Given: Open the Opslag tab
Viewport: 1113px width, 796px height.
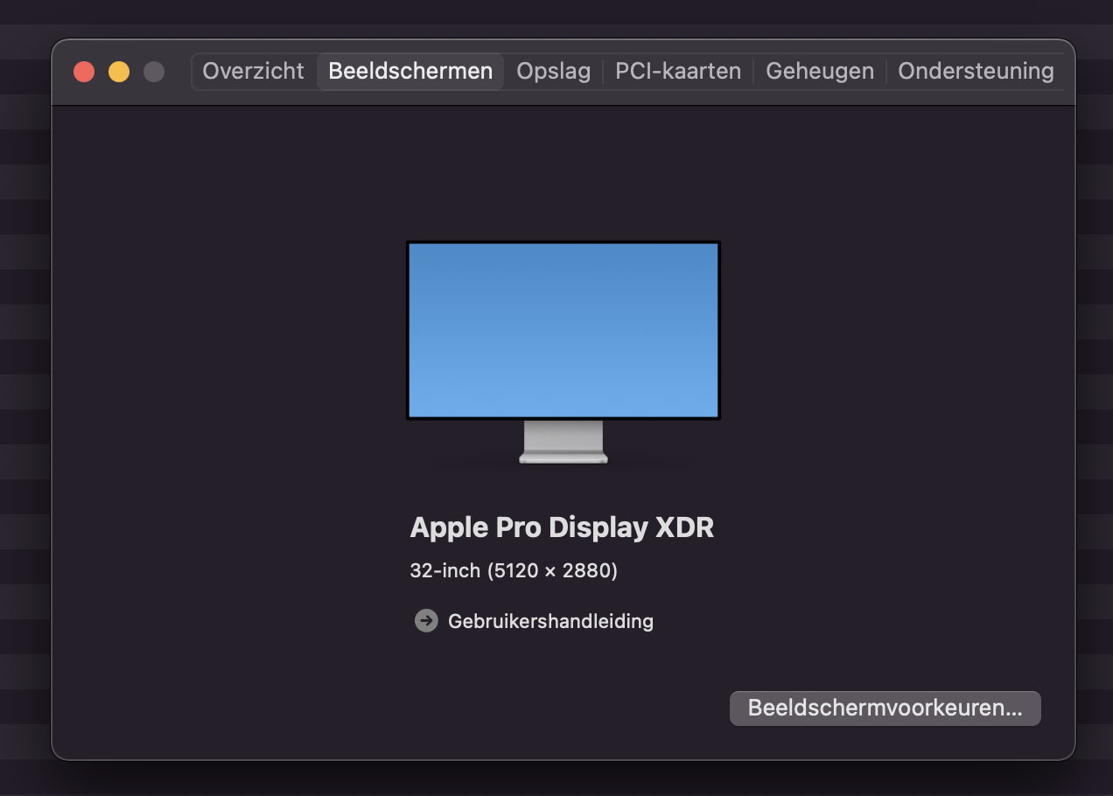Looking at the screenshot, I should [553, 71].
